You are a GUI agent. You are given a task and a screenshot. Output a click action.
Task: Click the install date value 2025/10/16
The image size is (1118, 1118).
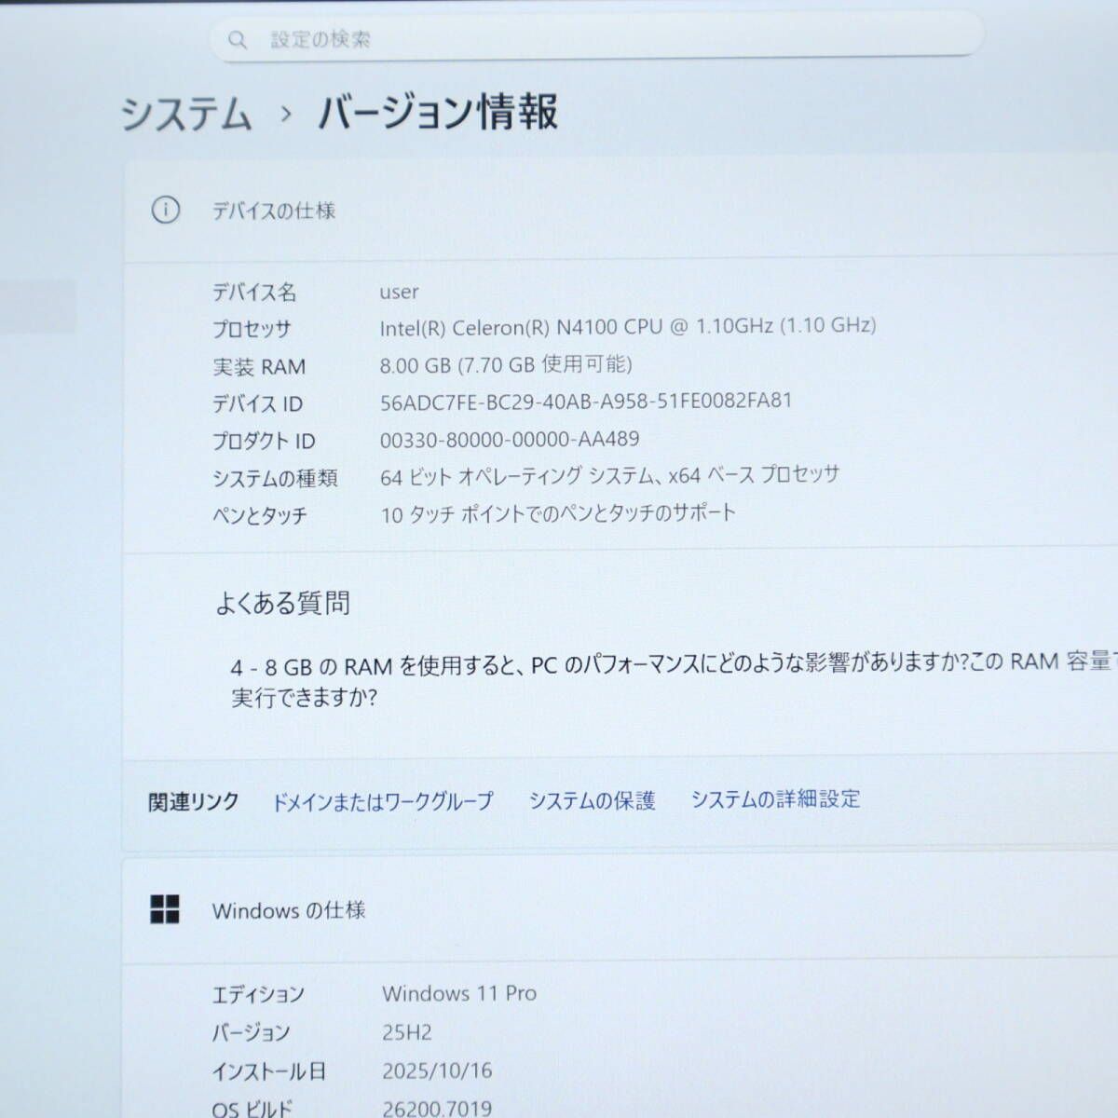pos(437,1070)
